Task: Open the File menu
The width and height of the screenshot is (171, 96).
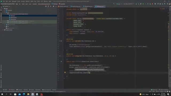Action: [4, 1]
